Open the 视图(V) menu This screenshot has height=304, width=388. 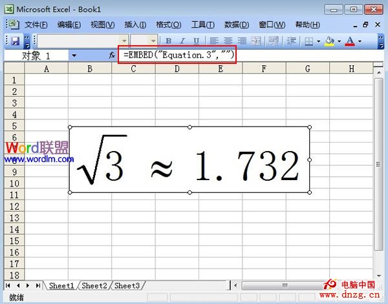102,25
